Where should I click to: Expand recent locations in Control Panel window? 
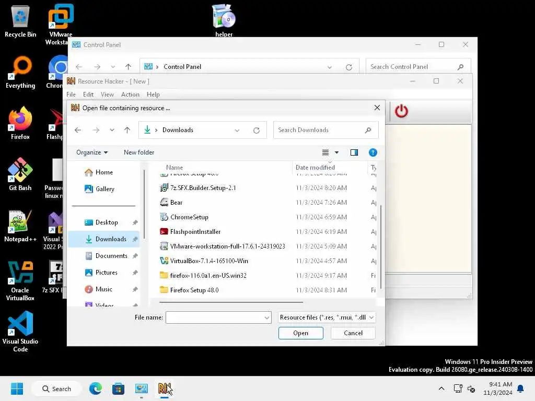click(x=113, y=67)
